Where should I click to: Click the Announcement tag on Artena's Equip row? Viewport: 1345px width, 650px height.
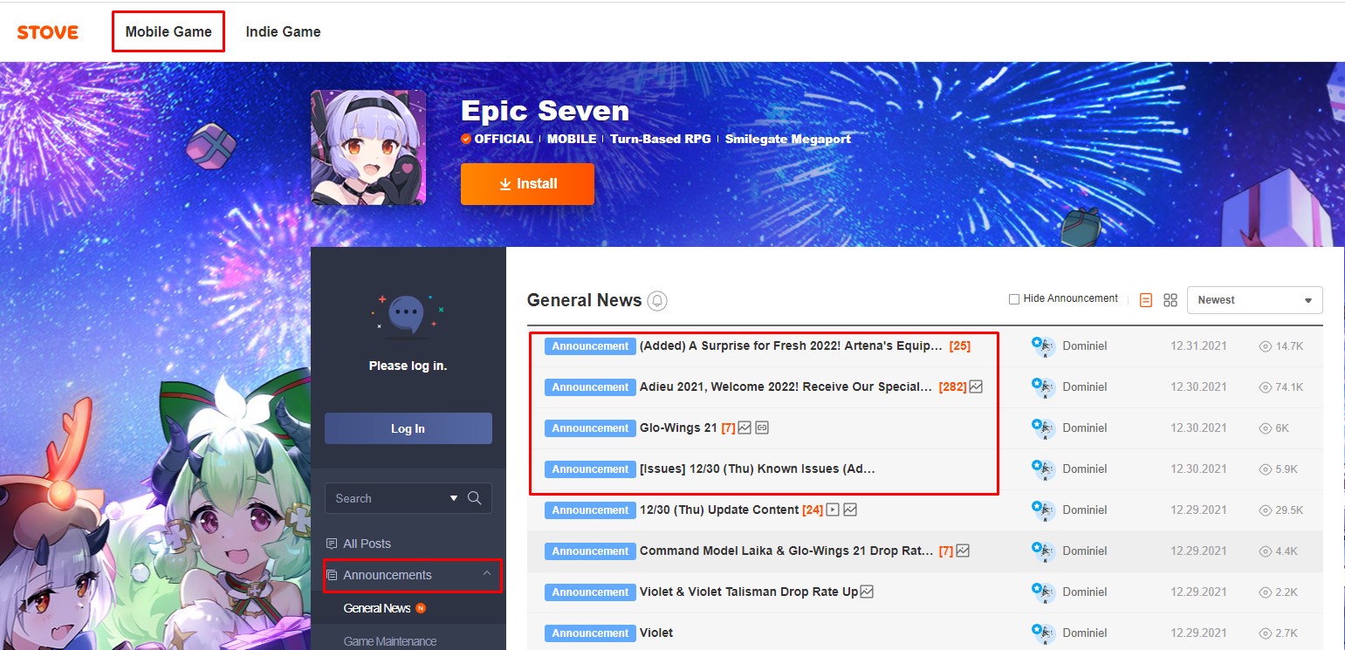[590, 346]
